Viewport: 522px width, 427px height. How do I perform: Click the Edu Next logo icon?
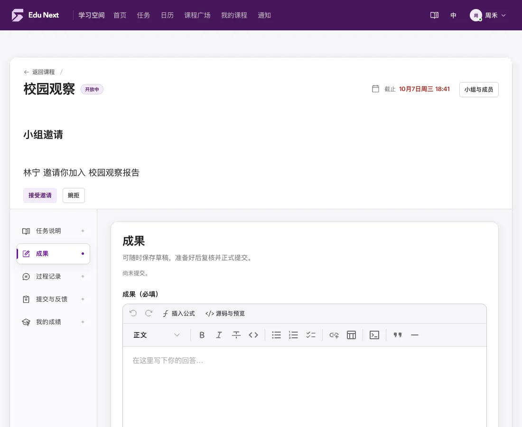point(17,15)
